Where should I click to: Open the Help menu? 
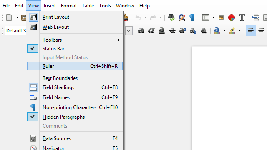click(144, 6)
